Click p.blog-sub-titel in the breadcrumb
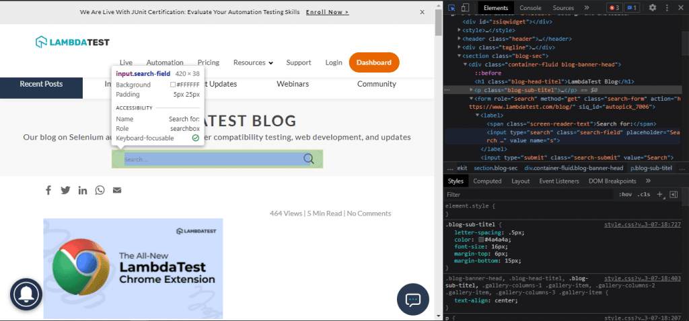 coord(651,168)
